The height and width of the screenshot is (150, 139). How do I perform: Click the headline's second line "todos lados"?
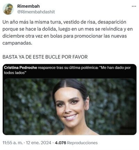[x=15, y=73]
